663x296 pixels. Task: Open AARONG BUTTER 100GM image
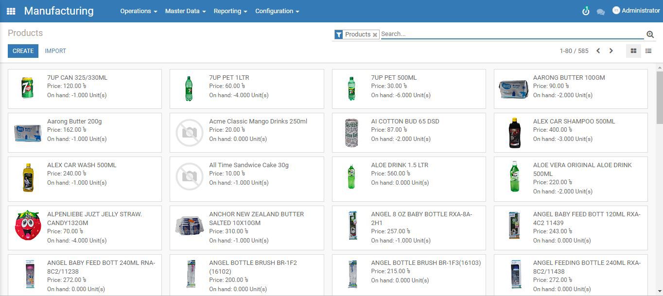pos(514,89)
